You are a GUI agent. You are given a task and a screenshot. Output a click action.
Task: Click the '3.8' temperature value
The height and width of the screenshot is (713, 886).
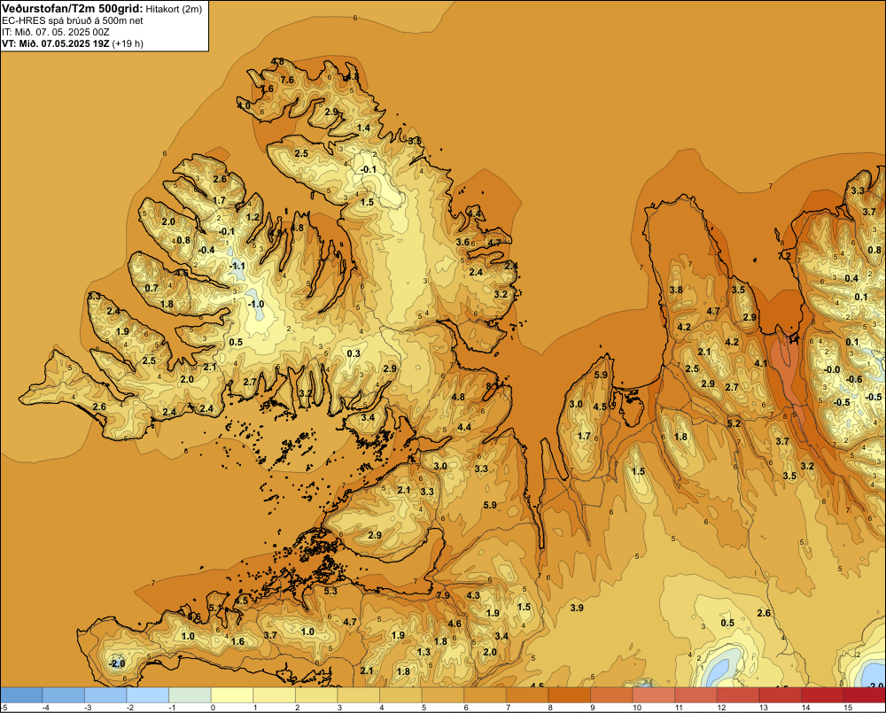(676, 290)
